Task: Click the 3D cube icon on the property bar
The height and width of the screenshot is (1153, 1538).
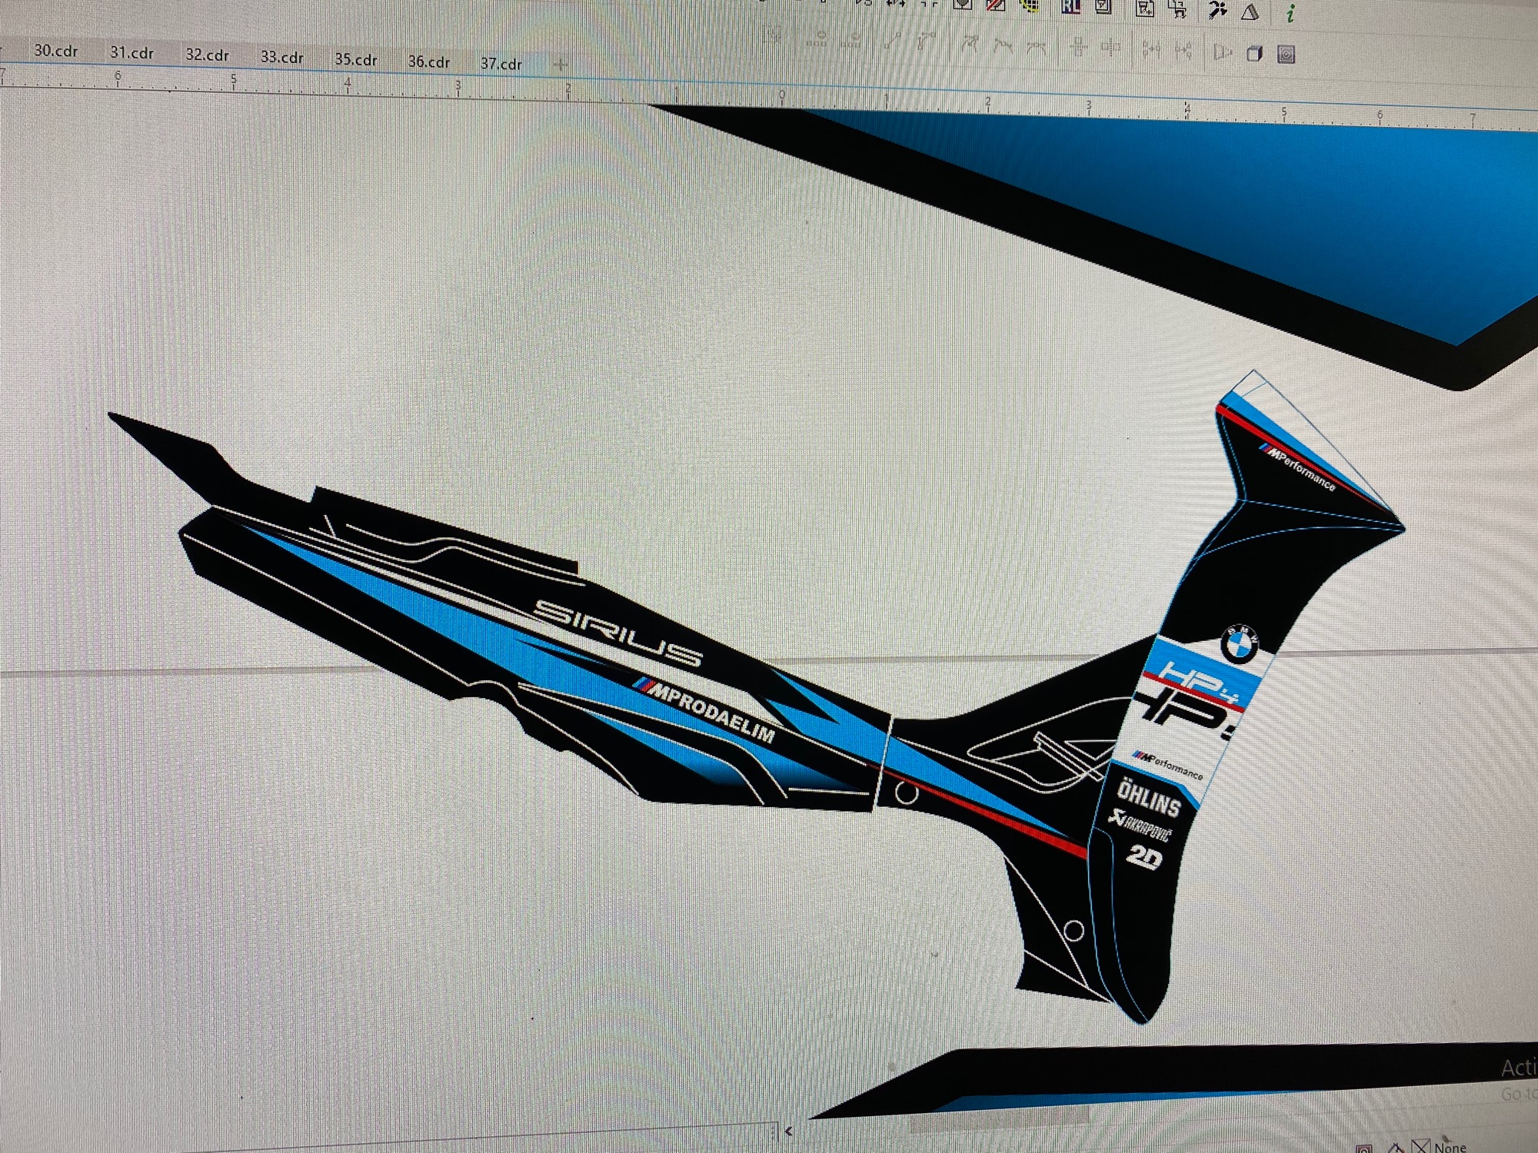Action: pos(1254,54)
